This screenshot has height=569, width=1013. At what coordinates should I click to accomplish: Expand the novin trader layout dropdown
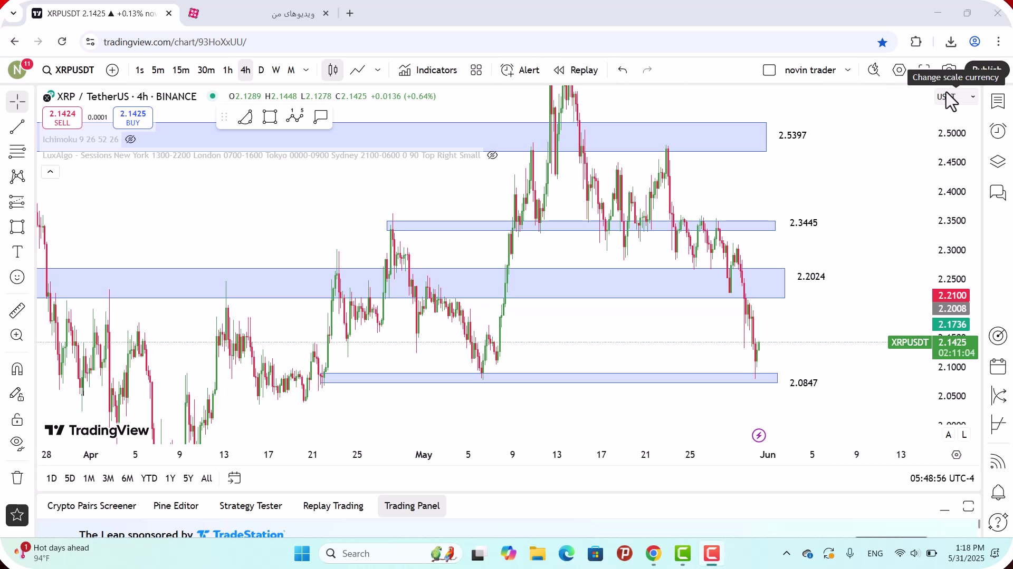[848, 70]
